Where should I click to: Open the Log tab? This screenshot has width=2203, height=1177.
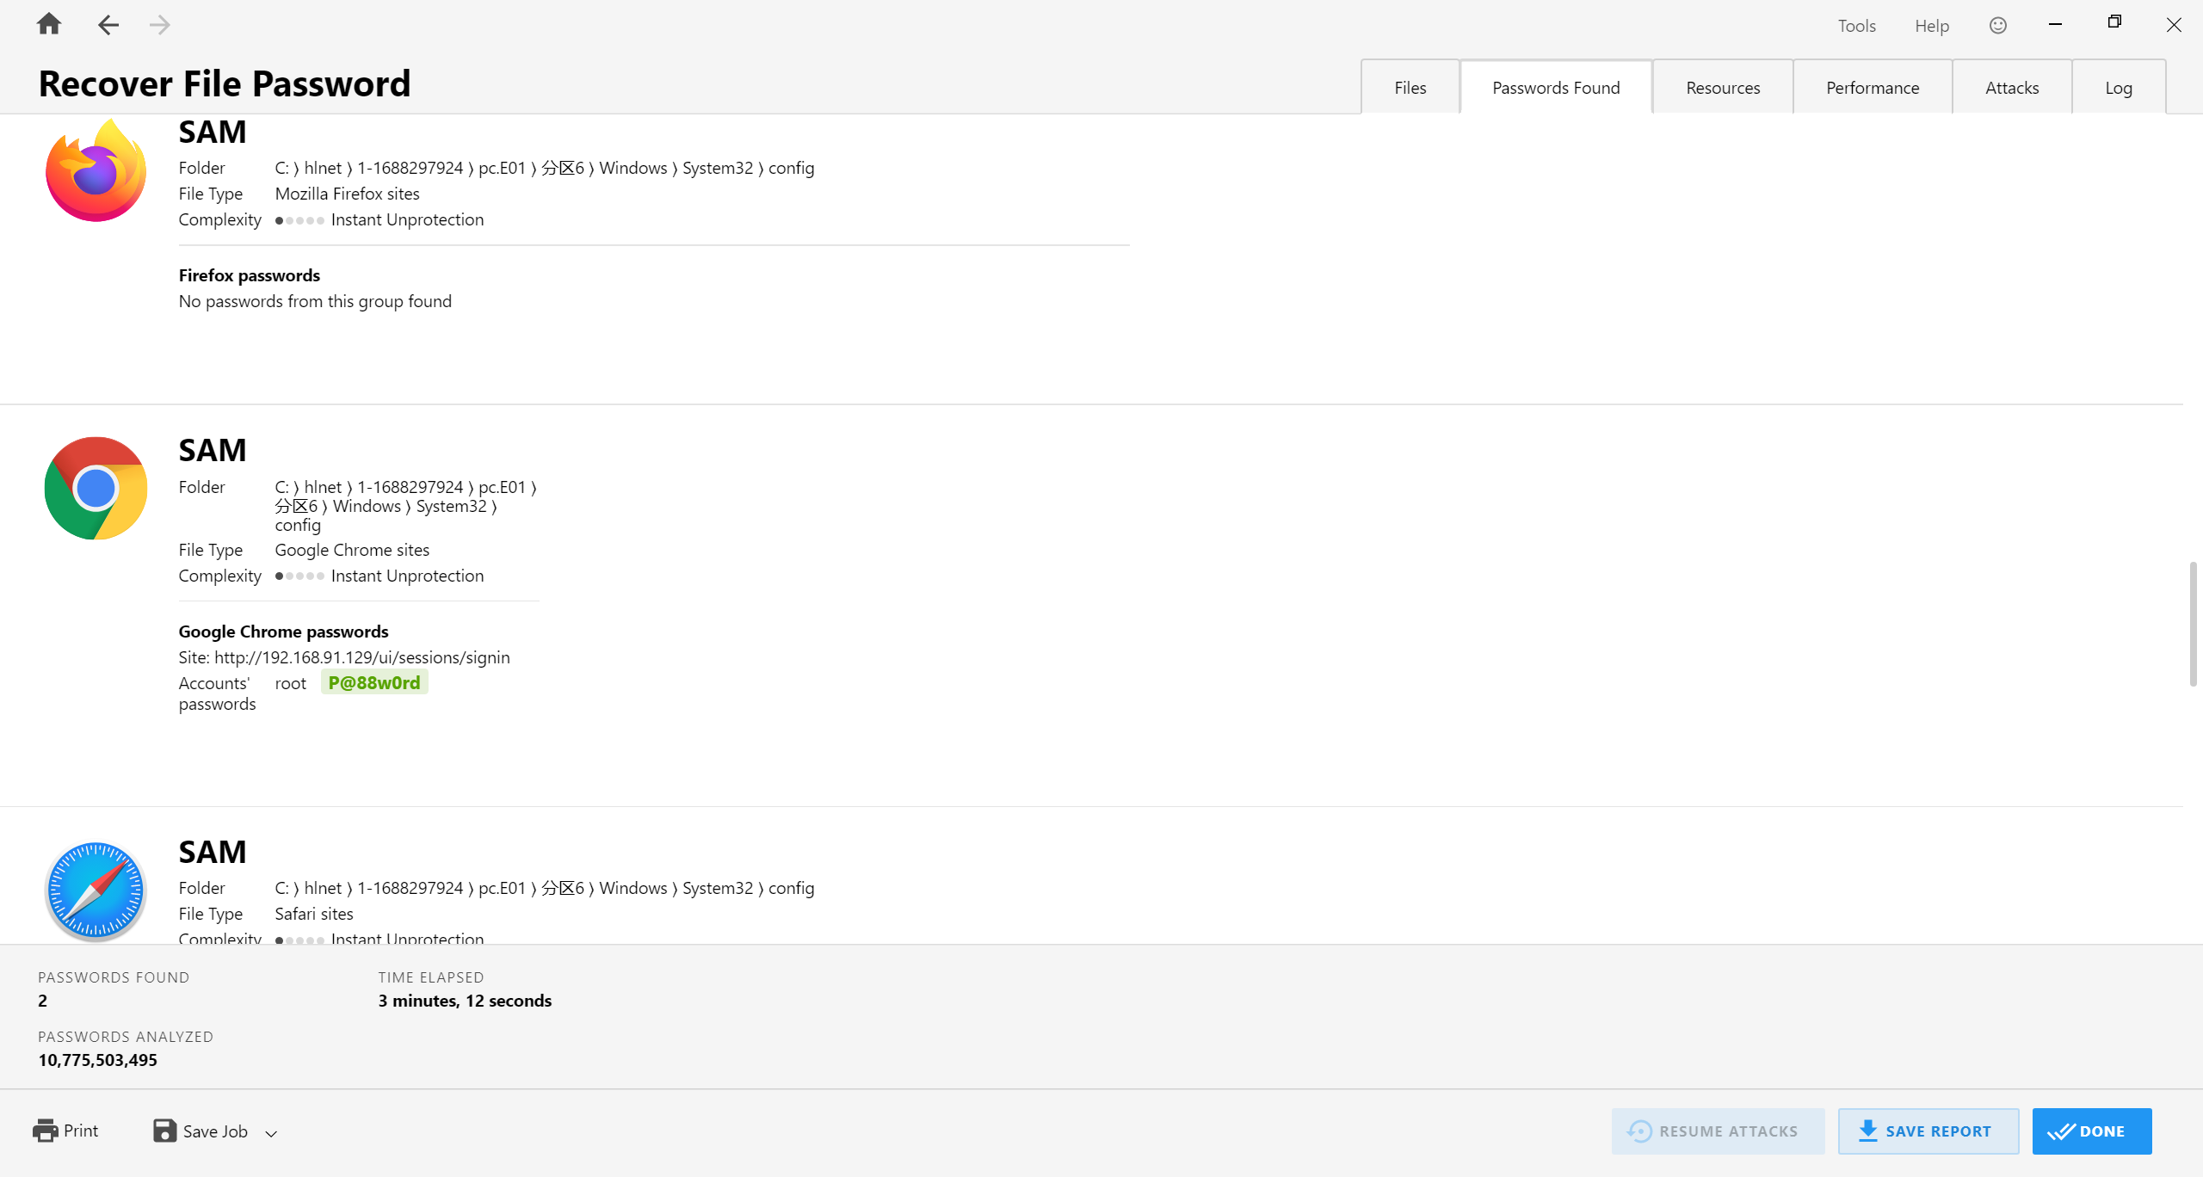coord(2118,88)
